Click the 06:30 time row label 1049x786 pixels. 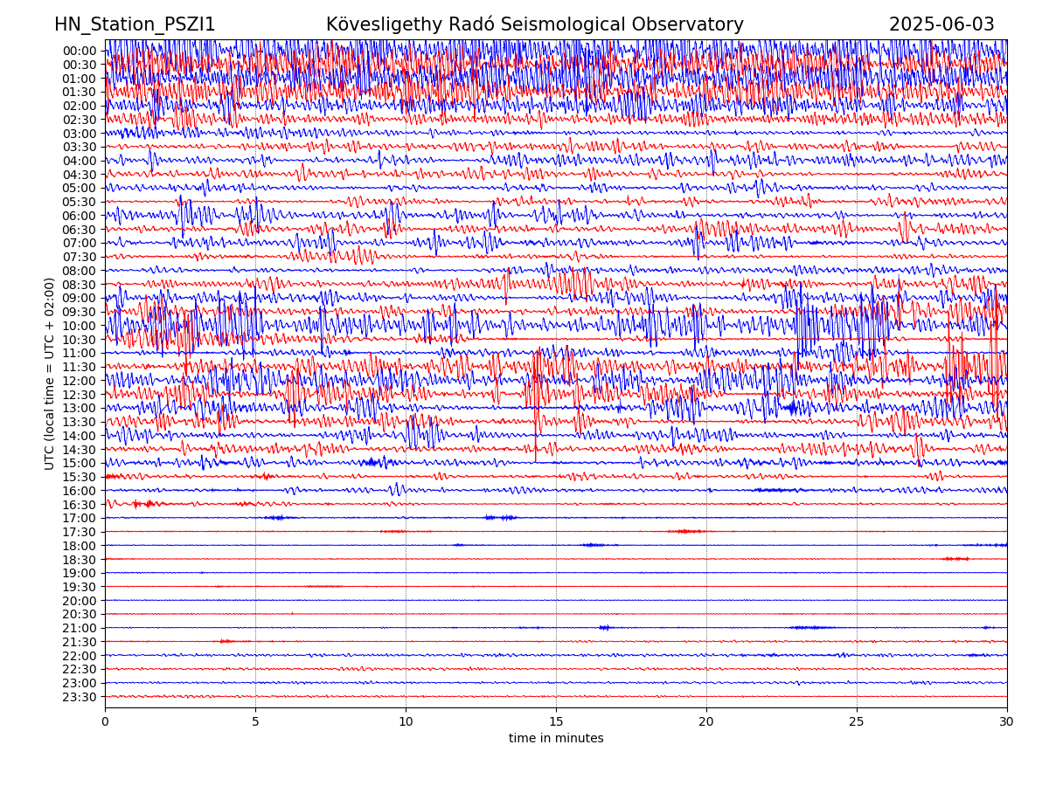click(79, 230)
